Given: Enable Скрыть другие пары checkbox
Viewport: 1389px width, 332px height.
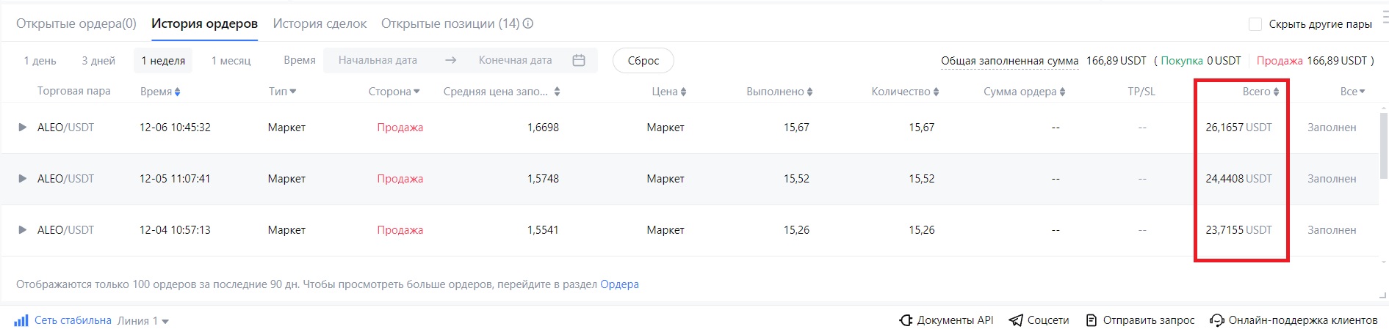Looking at the screenshot, I should click(1255, 24).
